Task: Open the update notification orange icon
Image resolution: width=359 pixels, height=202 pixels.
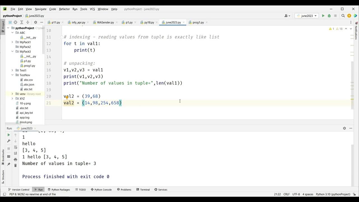Action: pos(349,16)
